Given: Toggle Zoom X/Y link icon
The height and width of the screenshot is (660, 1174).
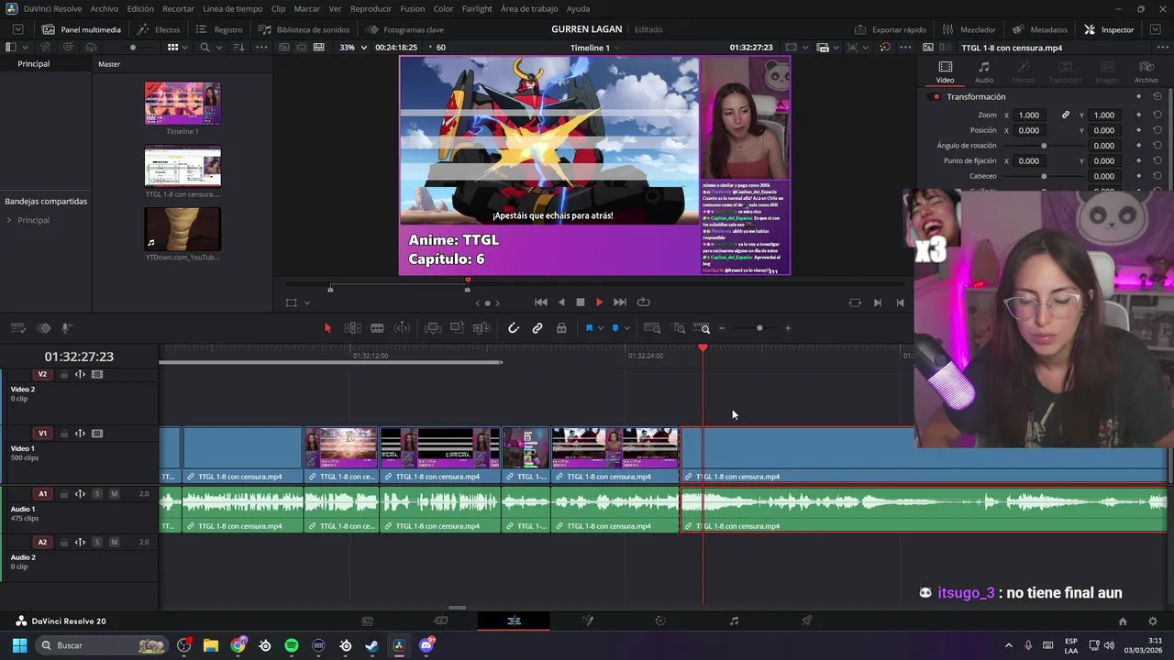Looking at the screenshot, I should (1066, 115).
